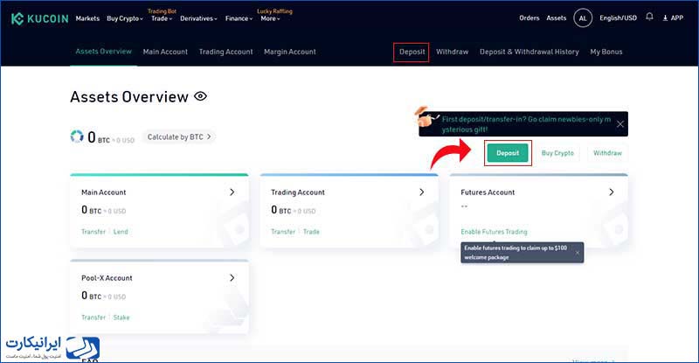The height and width of the screenshot is (363, 699).
Task: Expand the Finance dropdown
Action: click(x=239, y=18)
